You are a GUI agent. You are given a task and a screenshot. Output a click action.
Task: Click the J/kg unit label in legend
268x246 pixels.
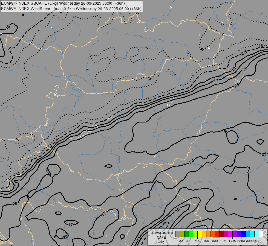click(161, 242)
